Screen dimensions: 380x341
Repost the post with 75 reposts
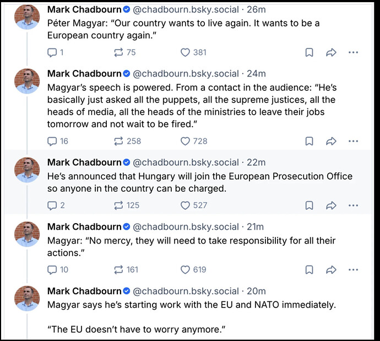click(118, 52)
